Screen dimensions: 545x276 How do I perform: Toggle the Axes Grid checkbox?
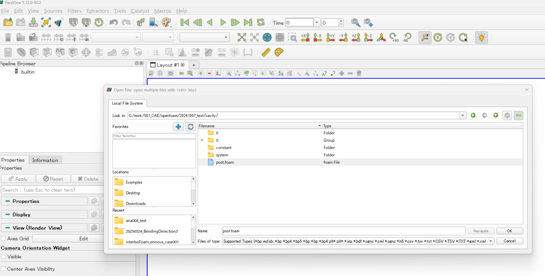click(4, 238)
